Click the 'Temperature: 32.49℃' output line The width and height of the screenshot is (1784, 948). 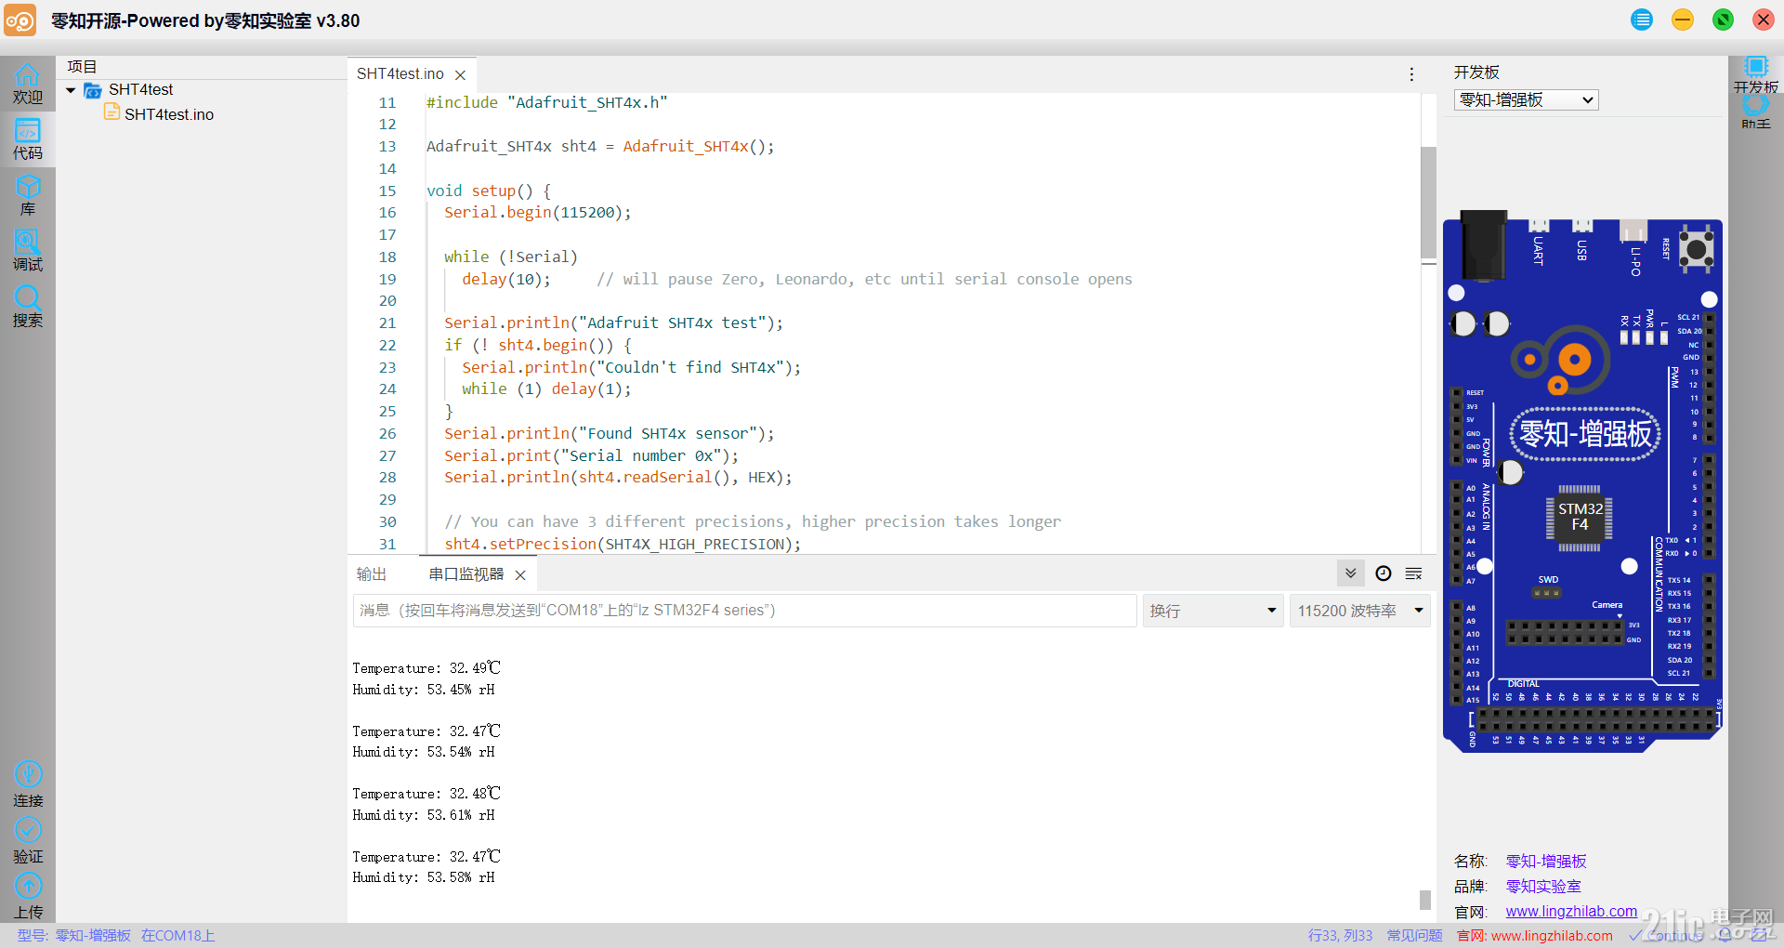point(426,668)
